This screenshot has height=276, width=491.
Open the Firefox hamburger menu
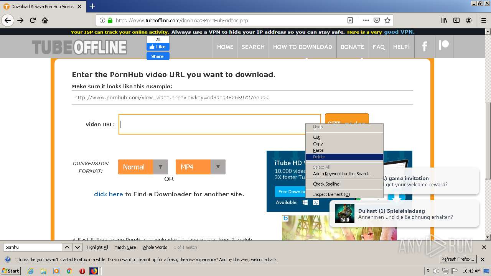click(484, 20)
